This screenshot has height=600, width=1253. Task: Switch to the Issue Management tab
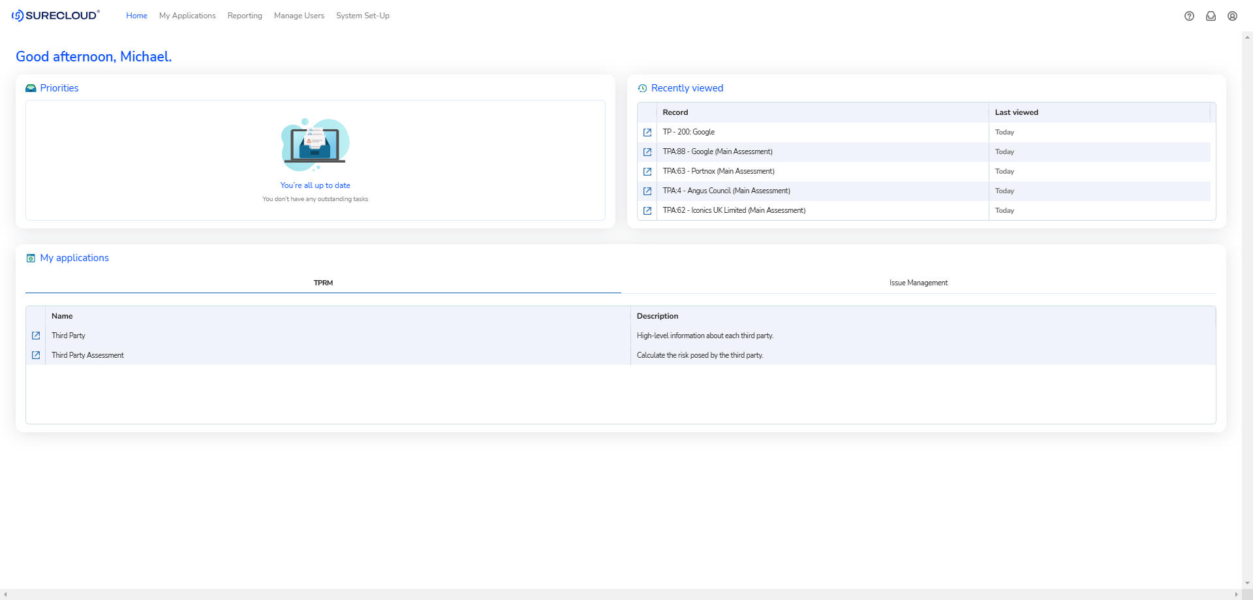click(x=918, y=283)
